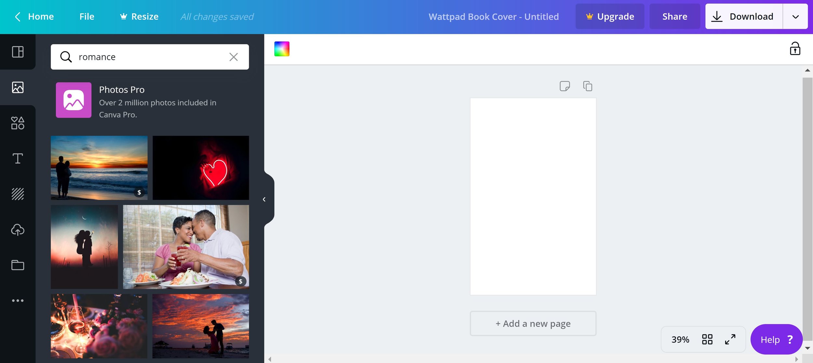Open the Elements panel in sidebar
This screenshot has width=813, height=363.
click(x=18, y=123)
